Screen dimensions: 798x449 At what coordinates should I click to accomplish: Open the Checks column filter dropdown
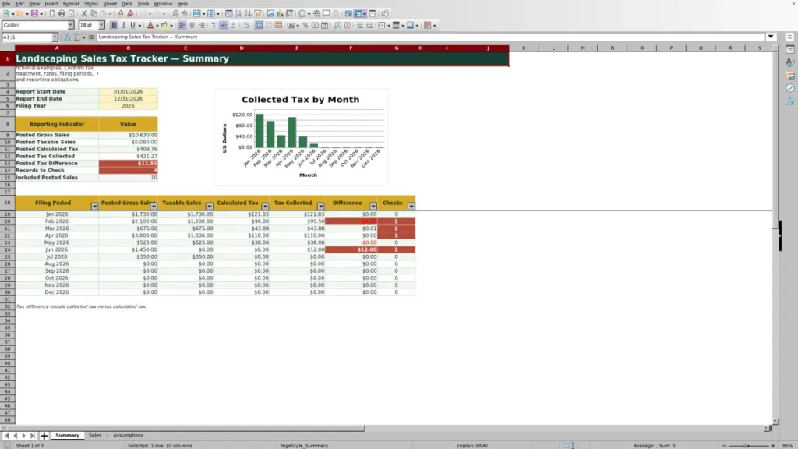[411, 206]
